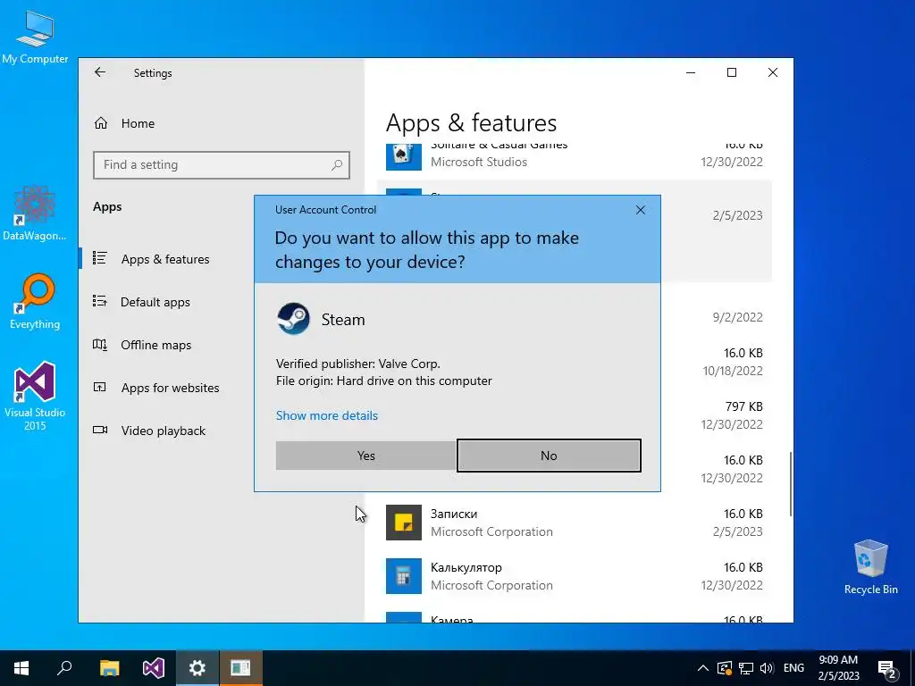
Task: Click the Video playback camera icon
Action: 100,430
